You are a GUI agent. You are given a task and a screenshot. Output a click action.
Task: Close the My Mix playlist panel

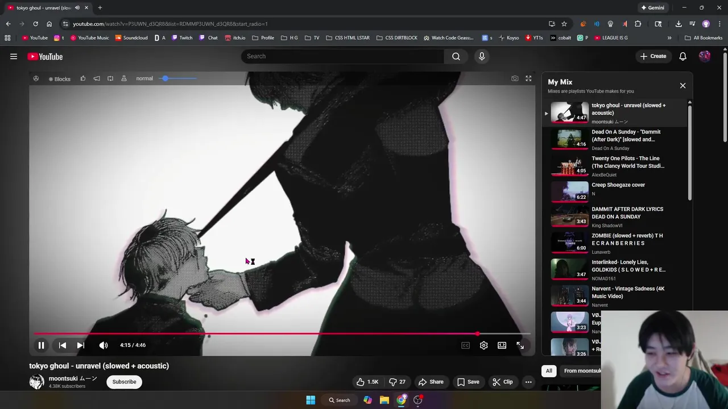[682, 86]
